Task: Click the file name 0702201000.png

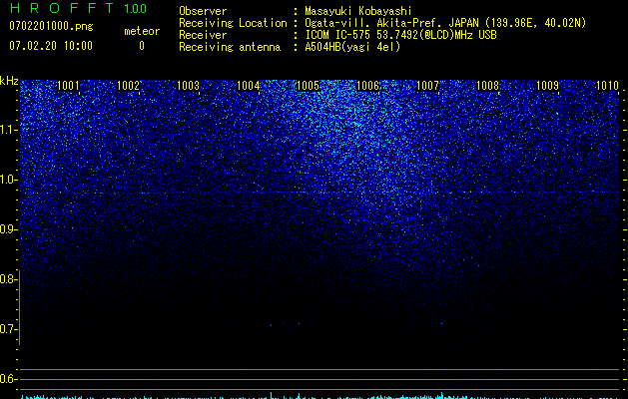Action: coord(51,27)
